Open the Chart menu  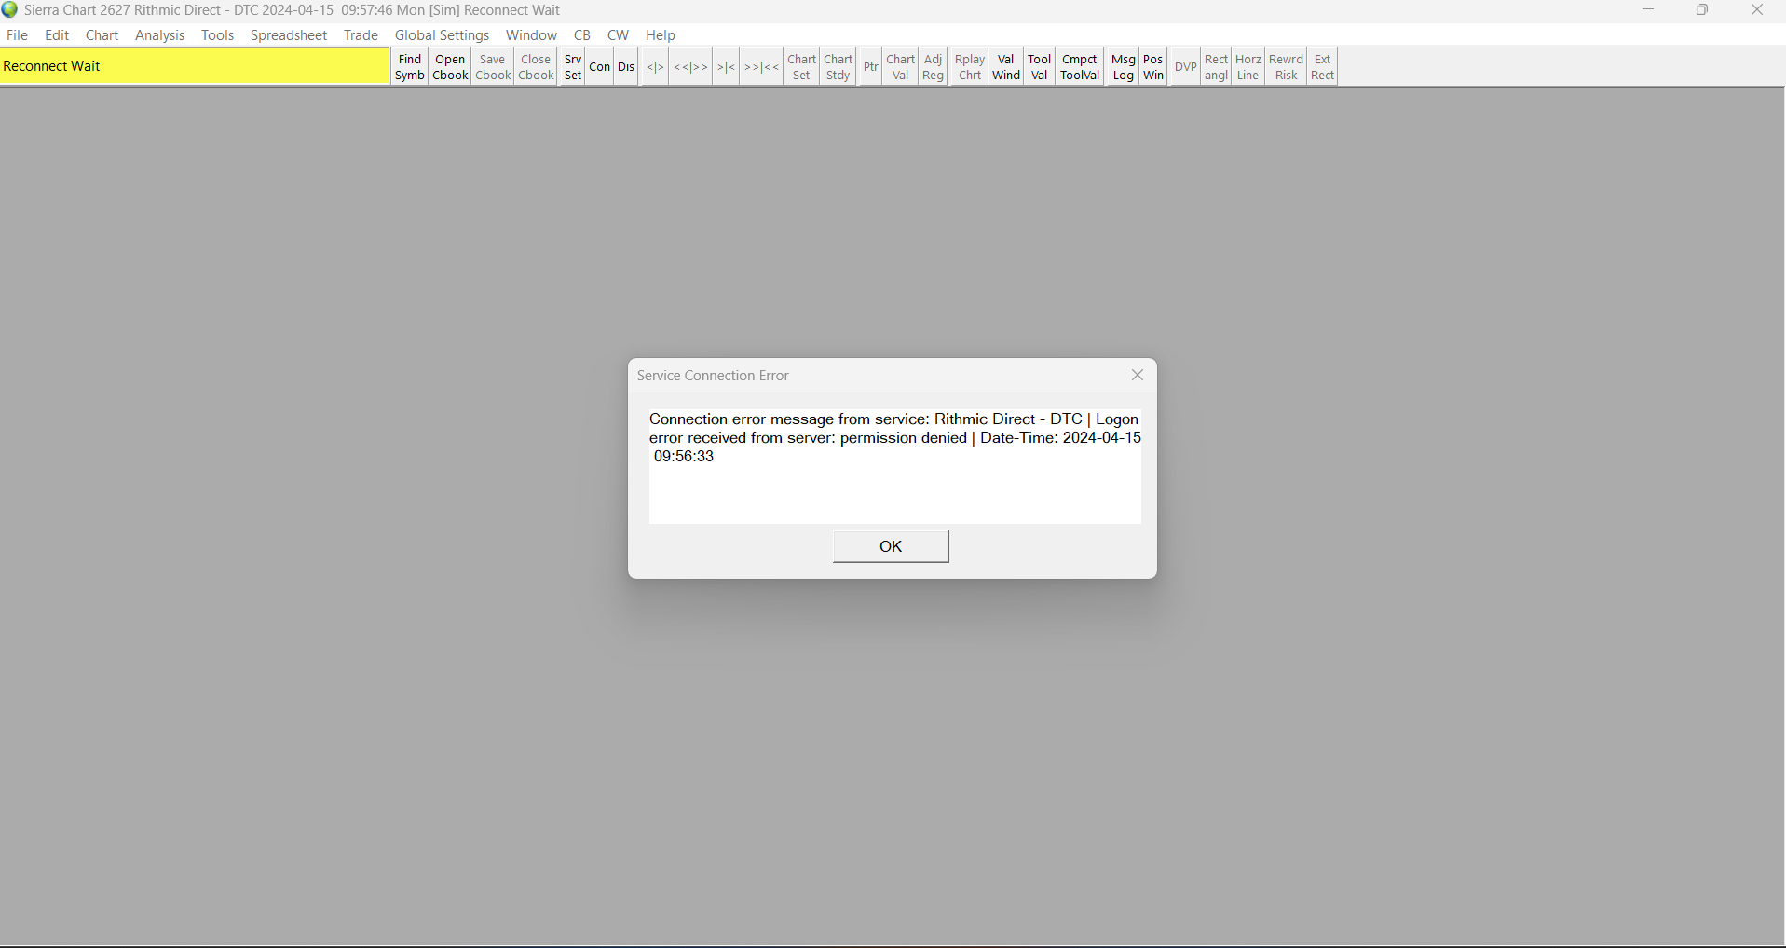click(x=102, y=35)
